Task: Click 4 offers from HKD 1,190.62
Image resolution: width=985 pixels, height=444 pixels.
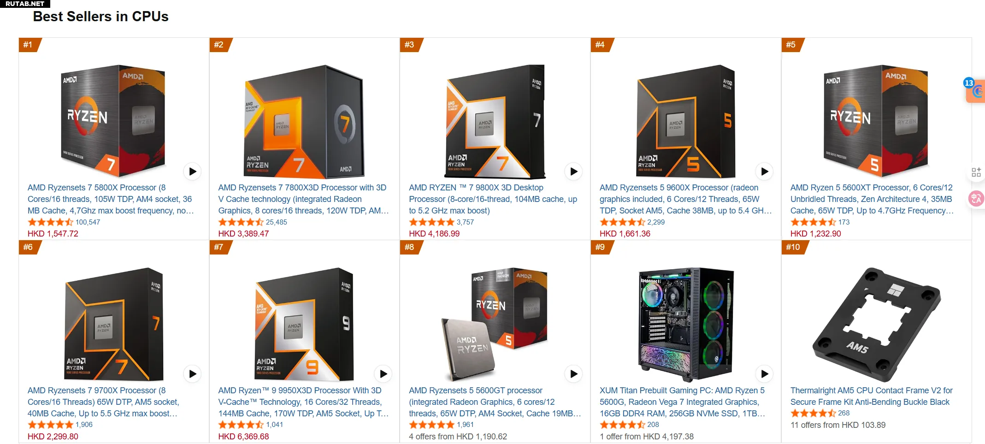Action: [x=458, y=437]
